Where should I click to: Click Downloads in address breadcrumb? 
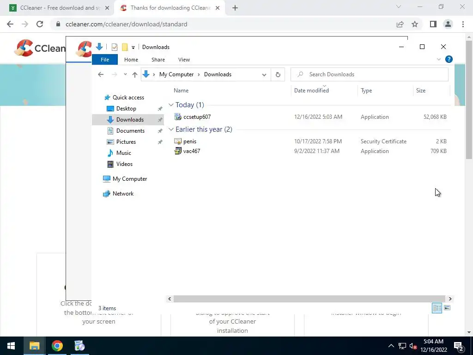(218, 74)
